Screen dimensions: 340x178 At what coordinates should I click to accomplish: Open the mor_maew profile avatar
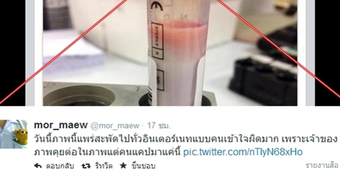[14, 134]
